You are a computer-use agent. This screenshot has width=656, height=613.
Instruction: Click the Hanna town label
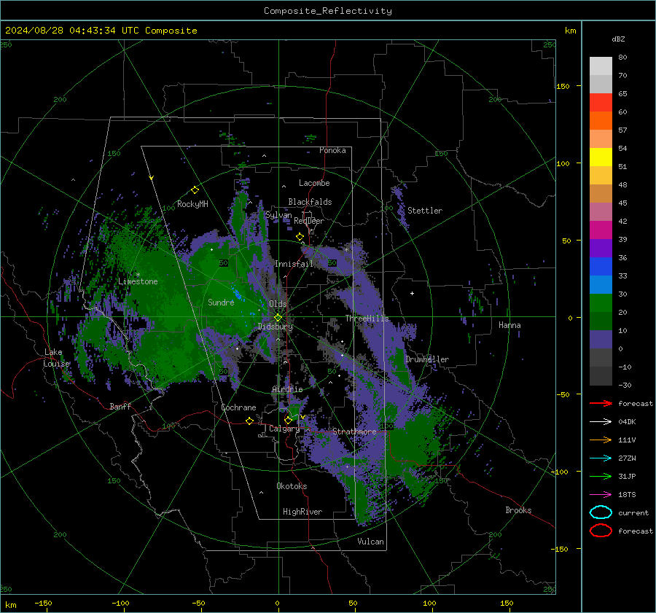pos(509,325)
